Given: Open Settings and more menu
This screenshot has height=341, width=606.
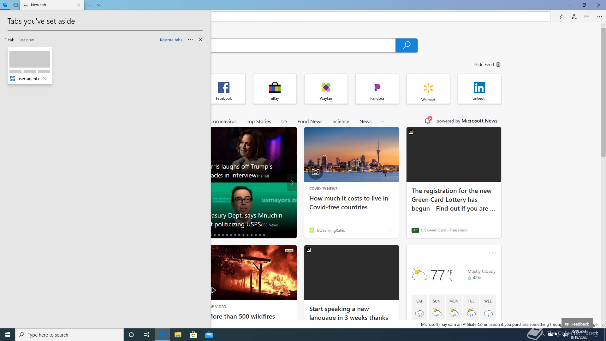Looking at the screenshot, I should [599, 16].
